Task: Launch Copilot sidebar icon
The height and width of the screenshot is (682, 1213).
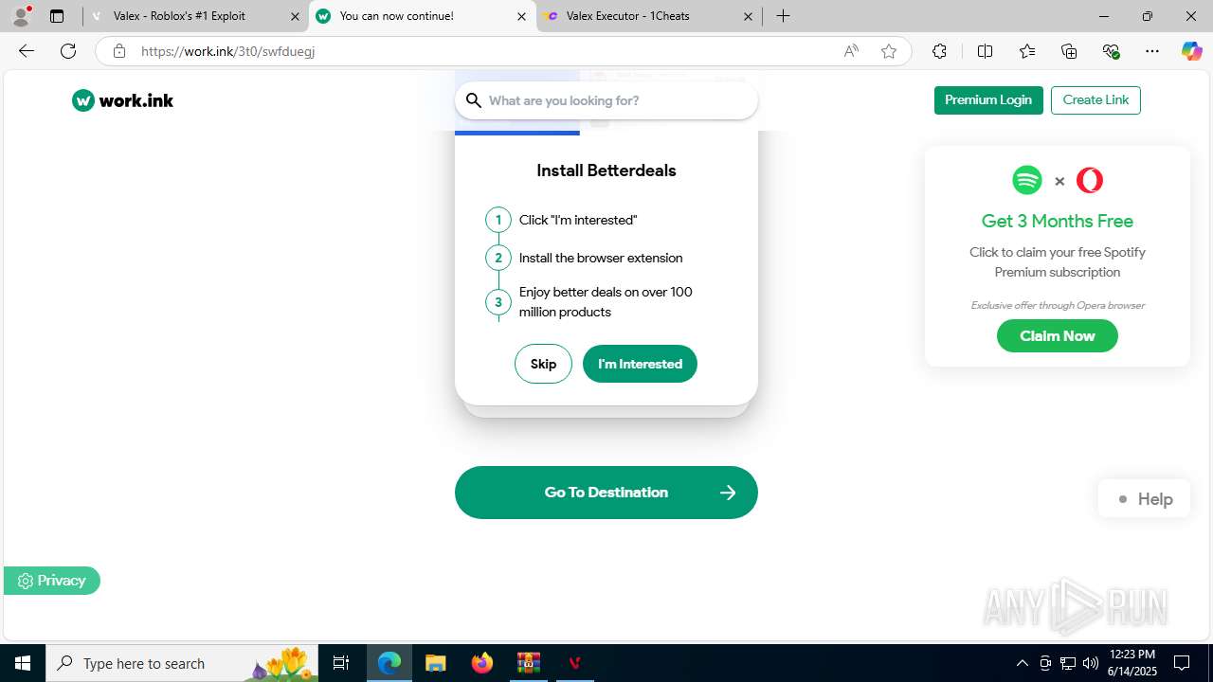Action: tap(1191, 51)
